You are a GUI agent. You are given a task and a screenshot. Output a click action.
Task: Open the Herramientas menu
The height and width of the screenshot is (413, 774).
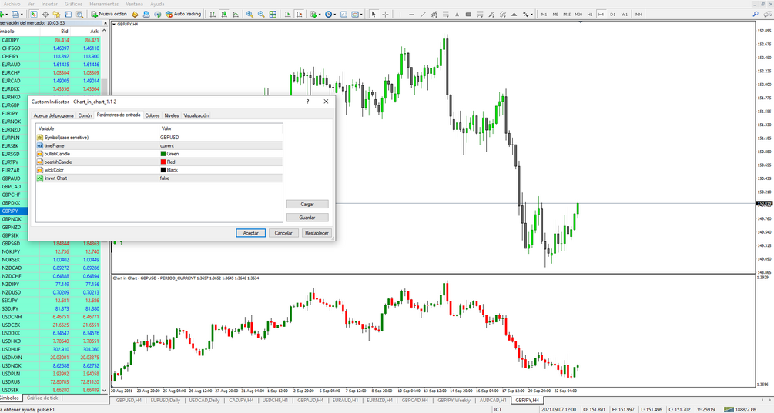(x=104, y=4)
